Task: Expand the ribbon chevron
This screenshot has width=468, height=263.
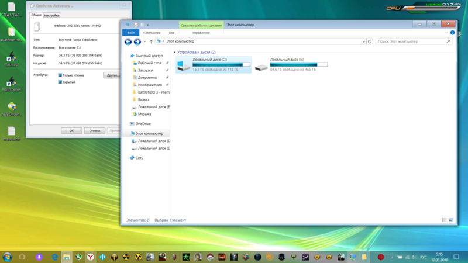Action: [446, 33]
